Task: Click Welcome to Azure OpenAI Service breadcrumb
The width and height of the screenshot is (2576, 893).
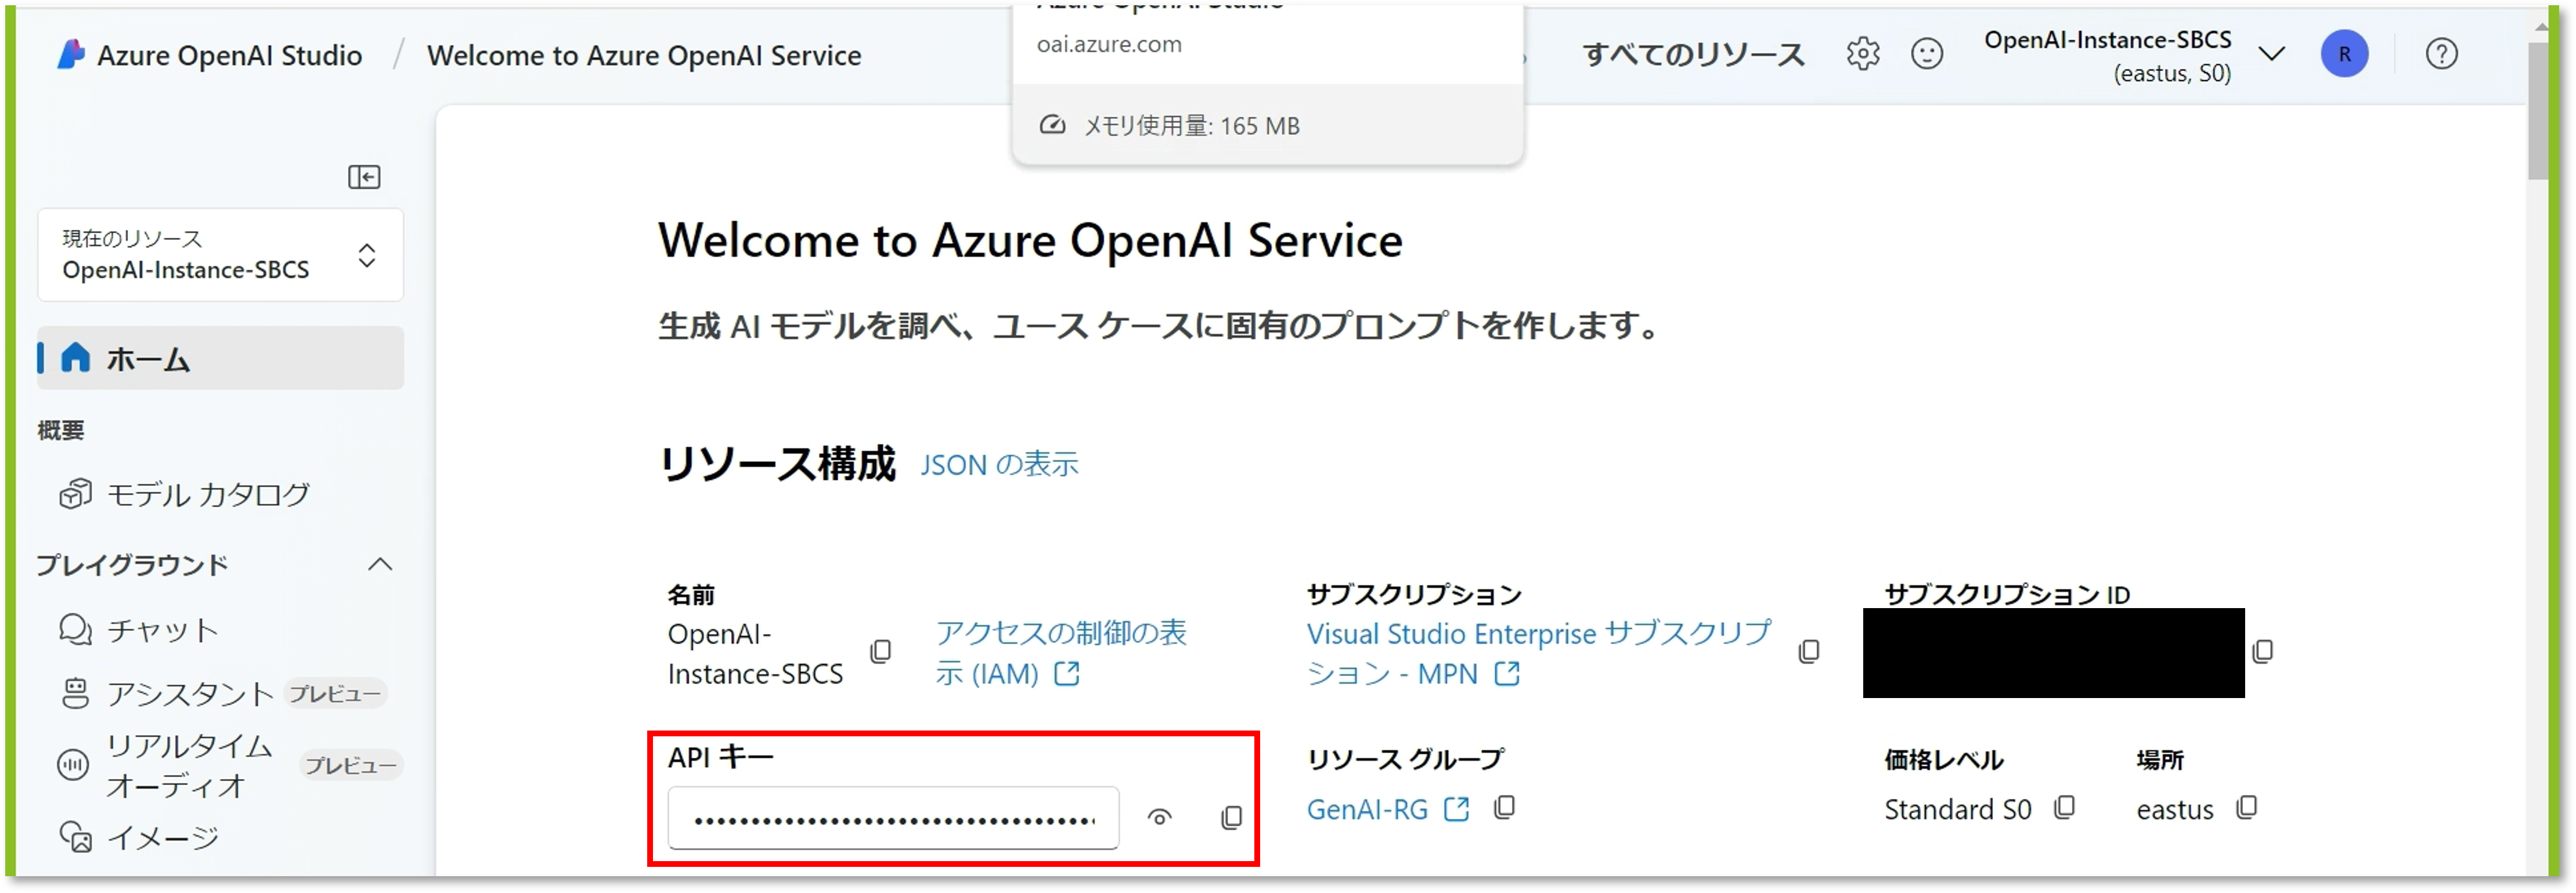Action: pyautogui.click(x=644, y=55)
